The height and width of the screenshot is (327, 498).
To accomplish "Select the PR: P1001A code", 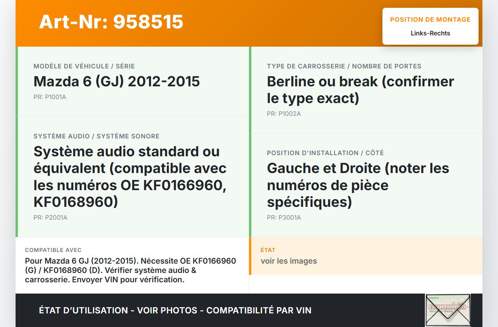I will pos(50,97).
